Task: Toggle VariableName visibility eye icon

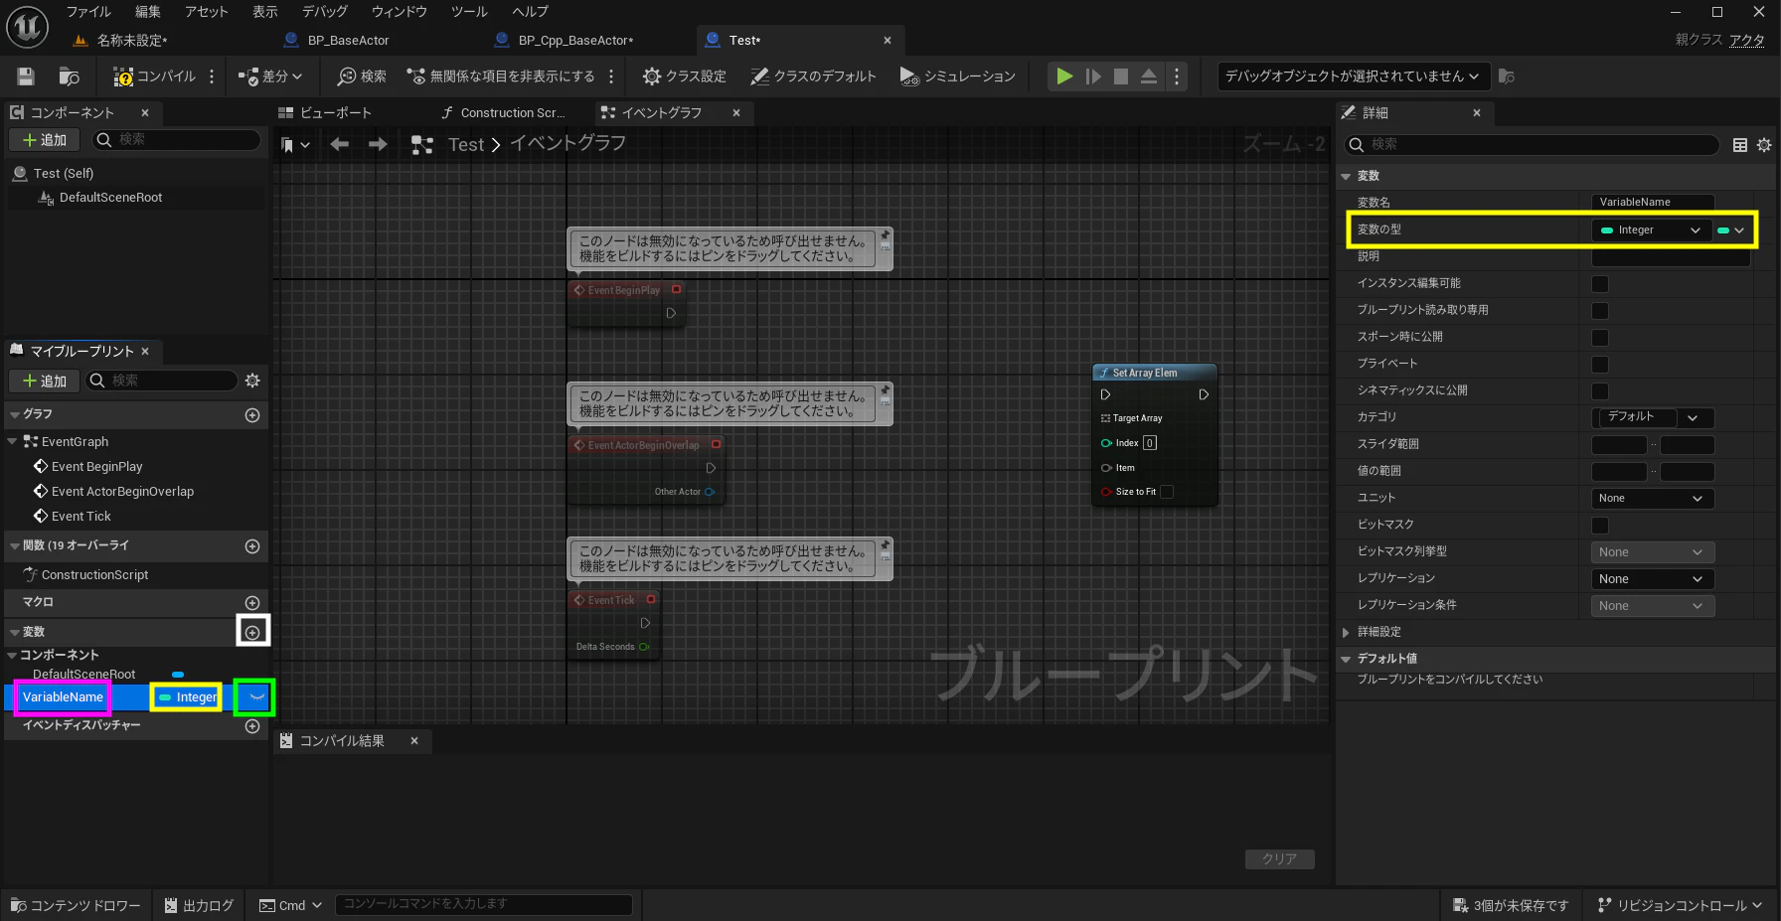Action: tap(256, 697)
